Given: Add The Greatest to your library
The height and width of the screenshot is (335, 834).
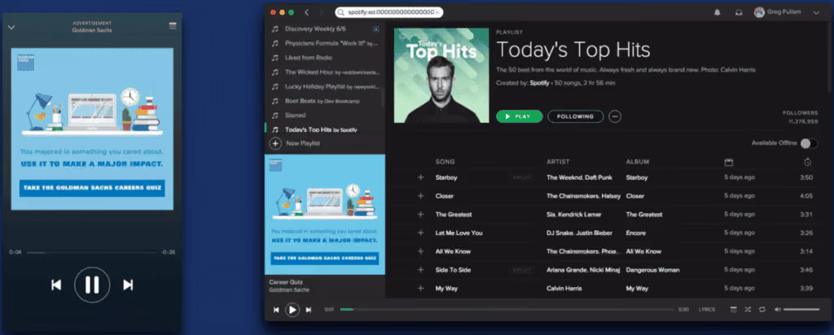Looking at the screenshot, I should tap(421, 215).
